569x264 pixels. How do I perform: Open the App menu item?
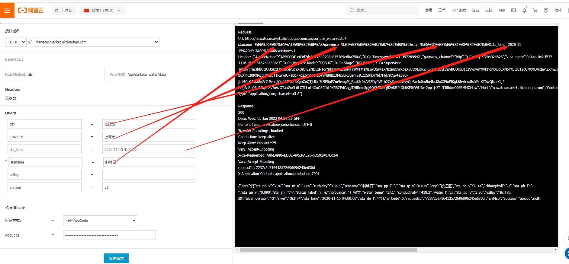pyautogui.click(x=502, y=10)
